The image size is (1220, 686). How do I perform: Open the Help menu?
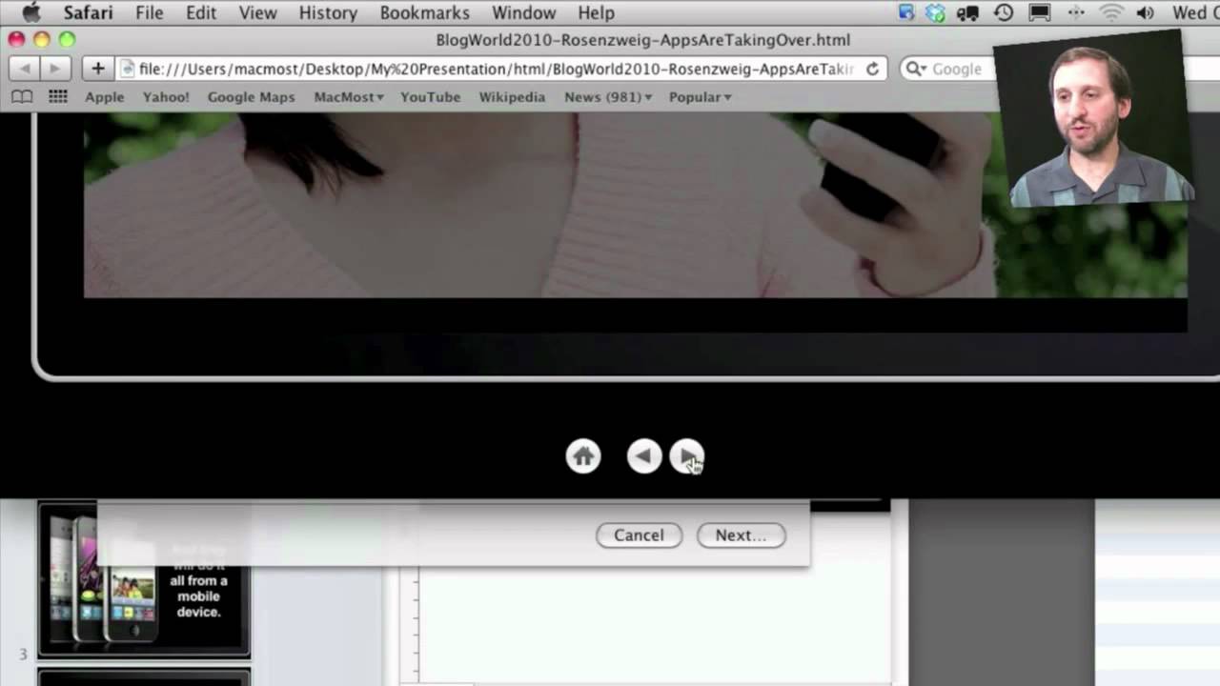point(597,12)
